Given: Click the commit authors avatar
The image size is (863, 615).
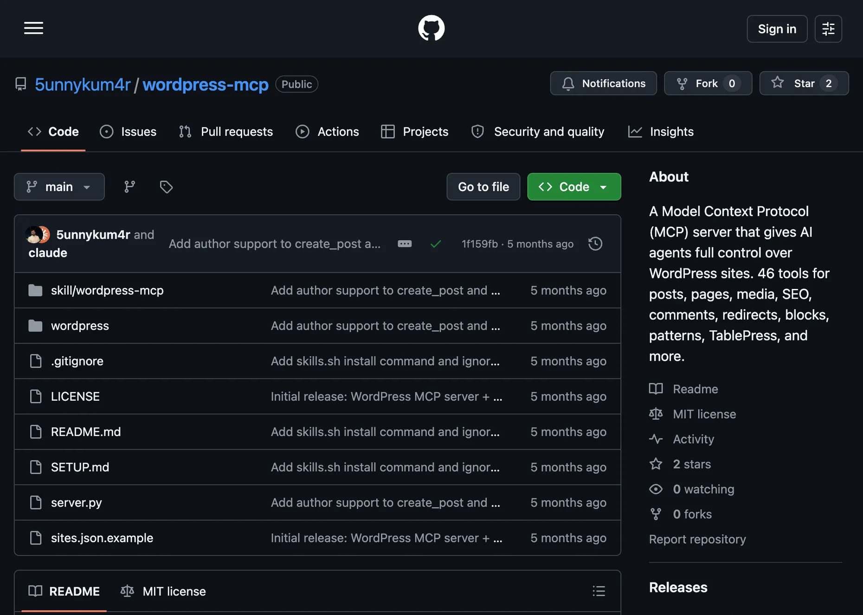Looking at the screenshot, I should pos(38,235).
